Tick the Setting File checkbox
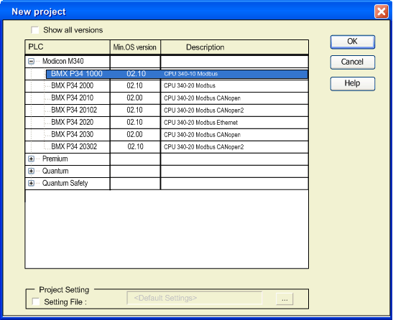 pyautogui.click(x=36, y=301)
